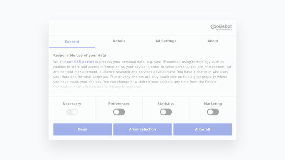Viewport: 285px width, 160px height.
Task: Toggle the Necessary cookies switch
Action: [x=72, y=112]
